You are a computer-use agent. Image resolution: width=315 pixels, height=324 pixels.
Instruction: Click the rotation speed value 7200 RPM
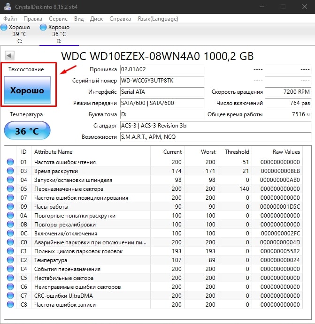tap(288, 92)
